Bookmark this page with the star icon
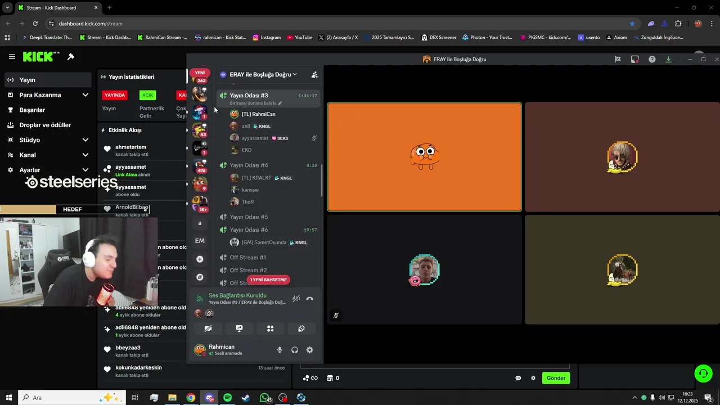 [x=632, y=24]
